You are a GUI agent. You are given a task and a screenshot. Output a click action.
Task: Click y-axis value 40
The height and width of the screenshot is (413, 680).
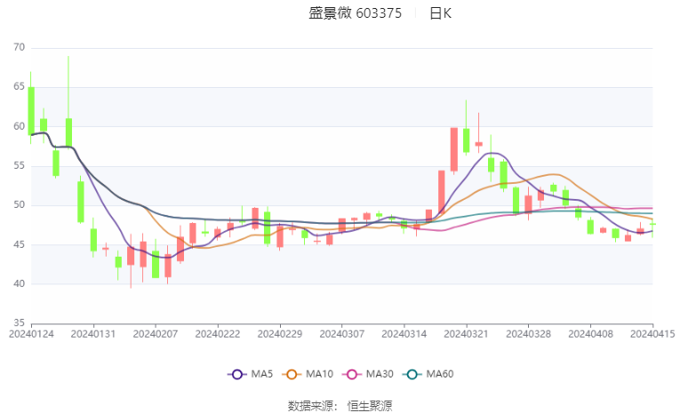[19, 284]
